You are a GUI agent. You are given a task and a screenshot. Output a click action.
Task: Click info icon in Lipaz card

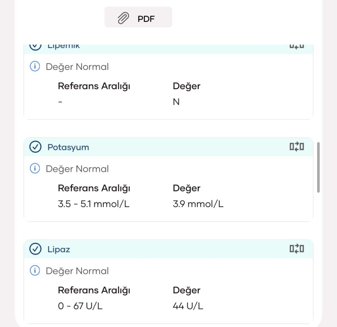[35, 270]
